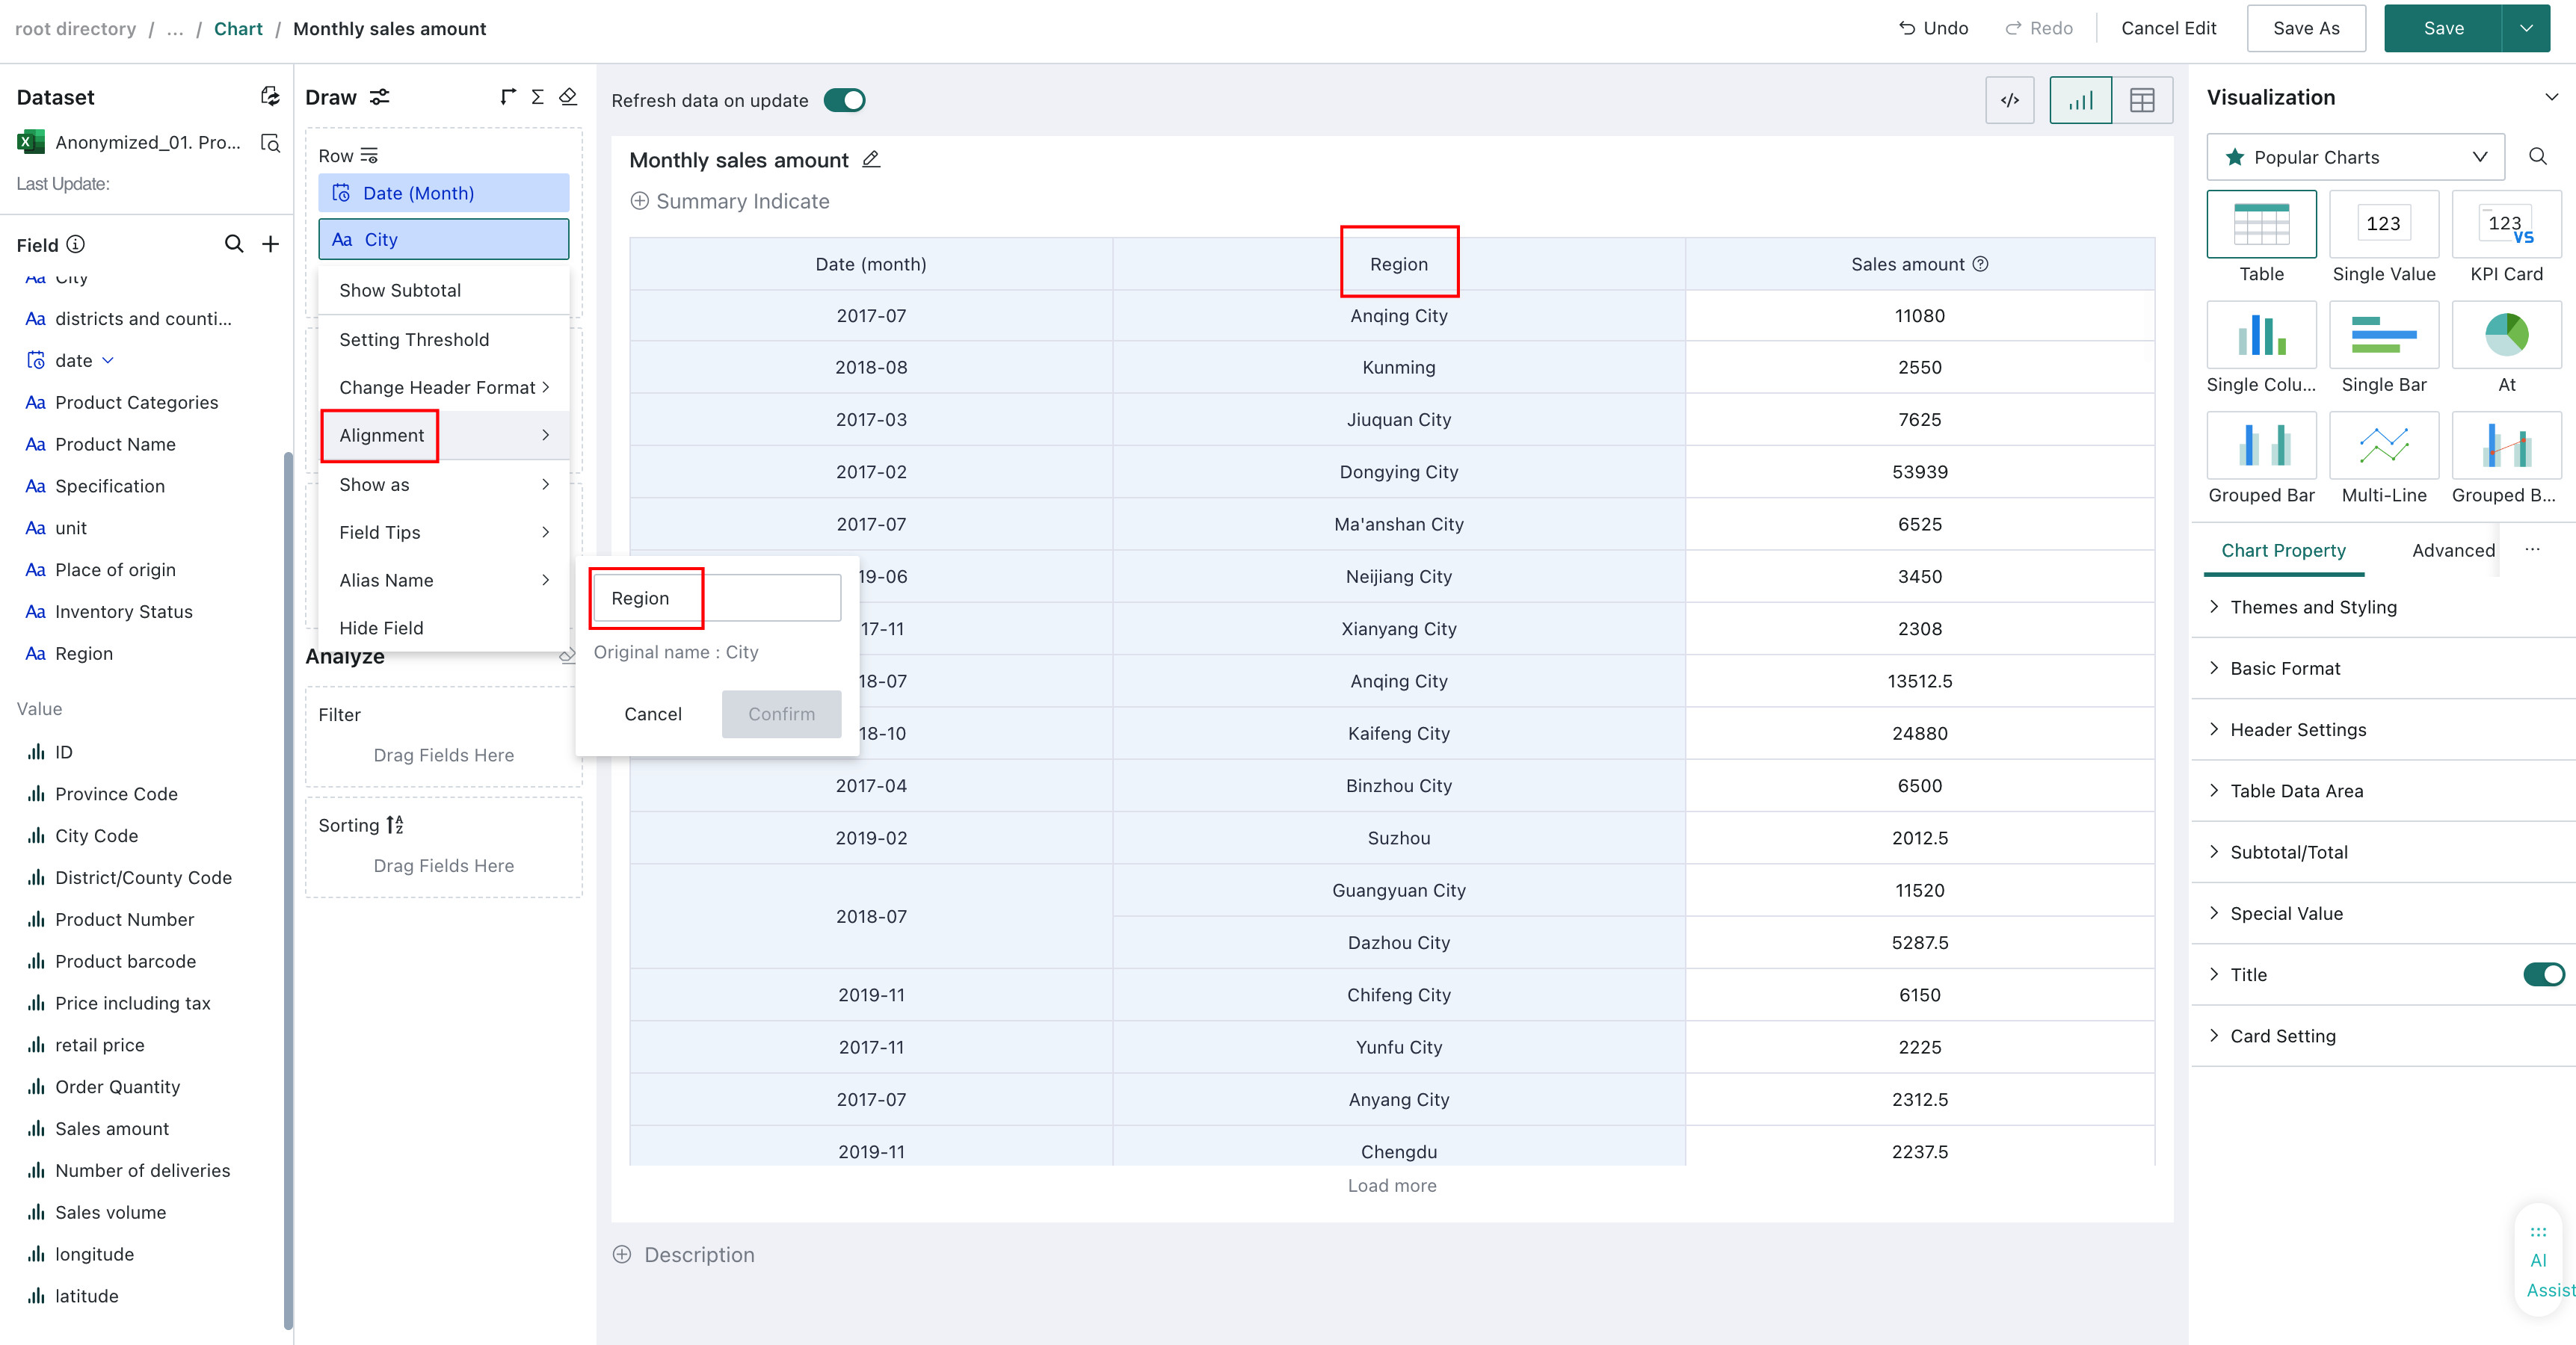Edit the chart title with pencil icon

[x=871, y=159]
